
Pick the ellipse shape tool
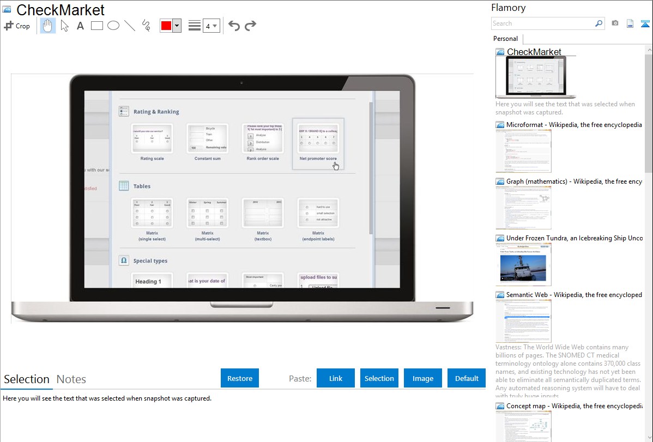click(113, 26)
